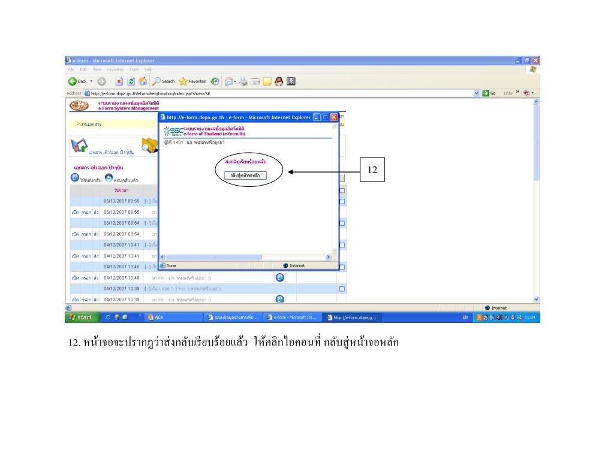
Task: Tick the checkbox for the 04/12/2007 10:40 row
Action: click(x=342, y=267)
